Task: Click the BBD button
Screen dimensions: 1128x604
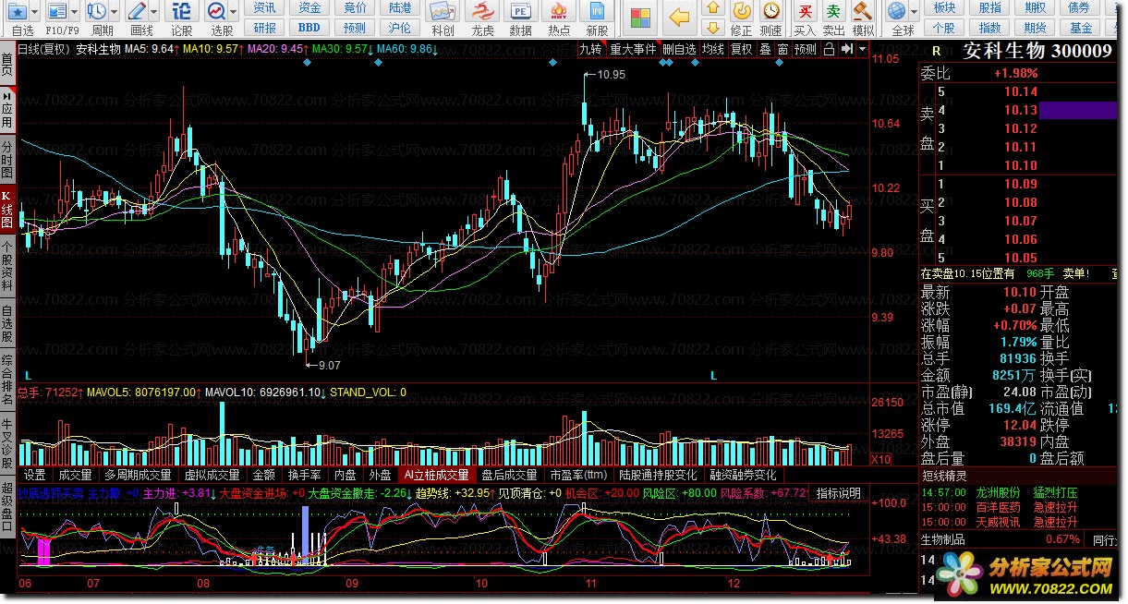Action: pyautogui.click(x=309, y=28)
